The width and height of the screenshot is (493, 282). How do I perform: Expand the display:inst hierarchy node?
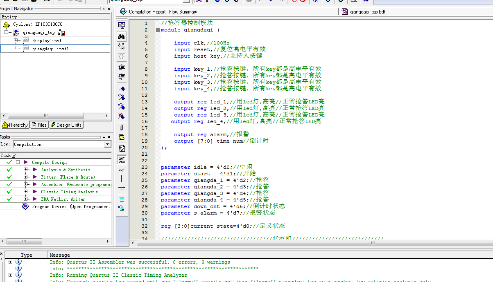point(16,40)
